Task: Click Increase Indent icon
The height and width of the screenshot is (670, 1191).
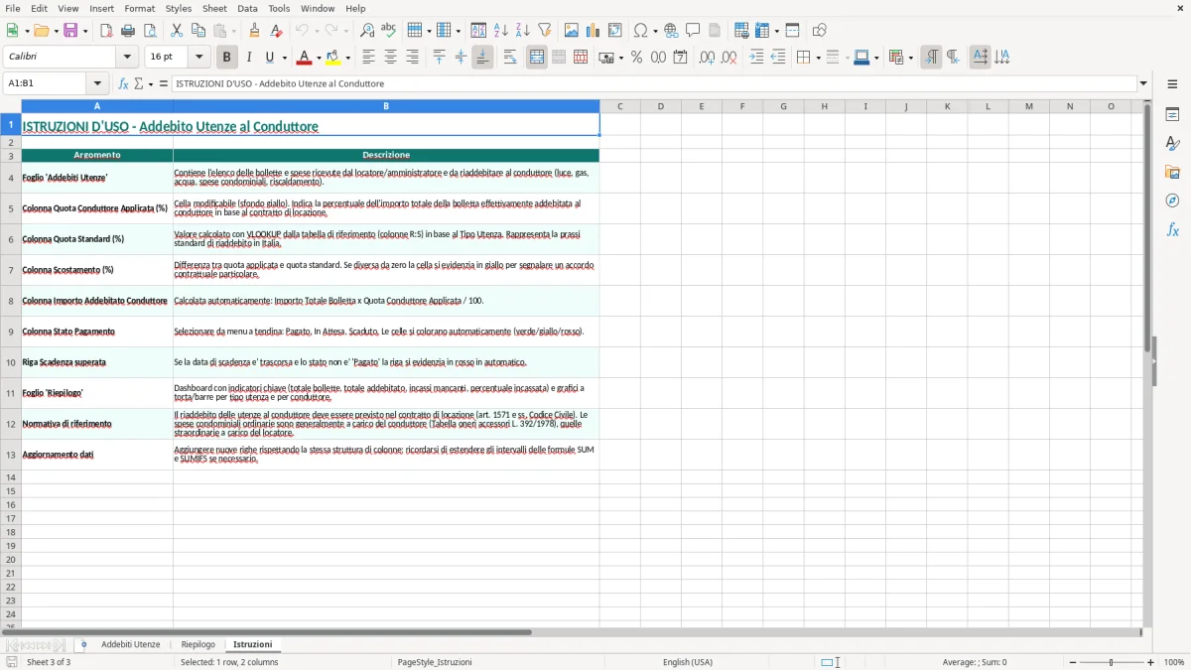Action: (x=756, y=58)
